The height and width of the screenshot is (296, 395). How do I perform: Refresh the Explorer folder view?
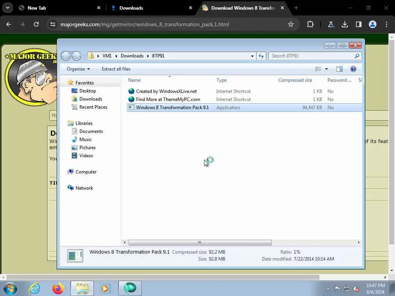261,56
